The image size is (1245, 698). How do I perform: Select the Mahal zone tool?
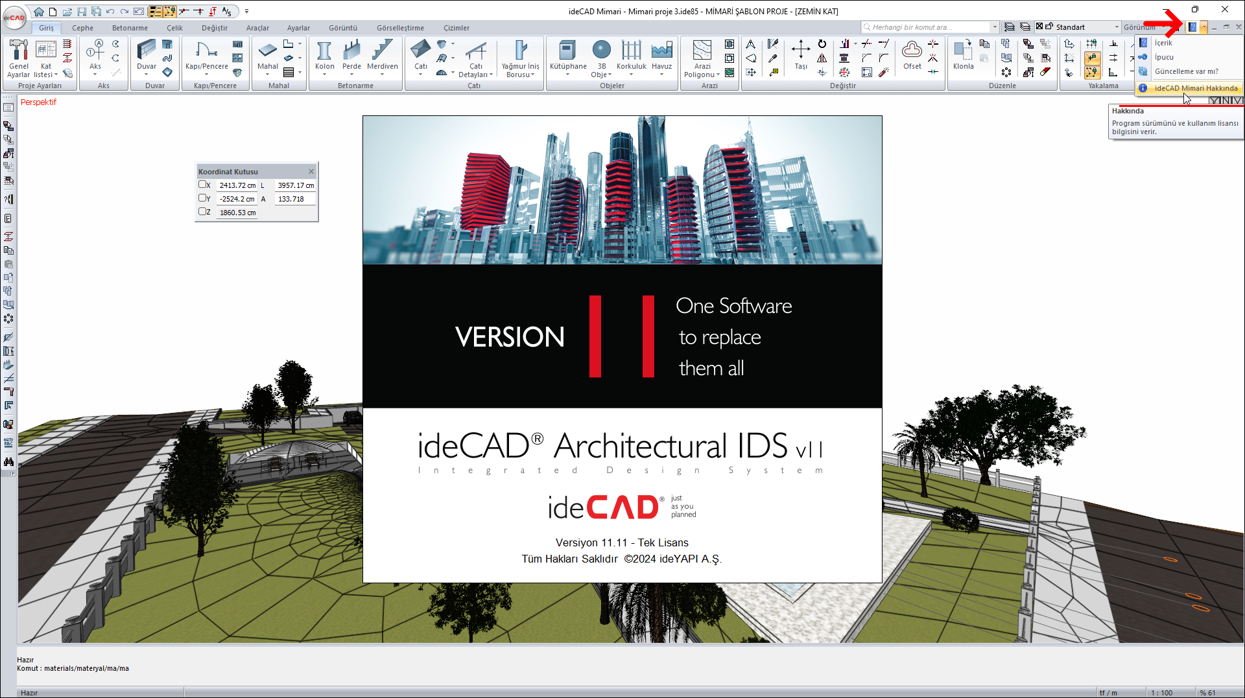pyautogui.click(x=267, y=54)
